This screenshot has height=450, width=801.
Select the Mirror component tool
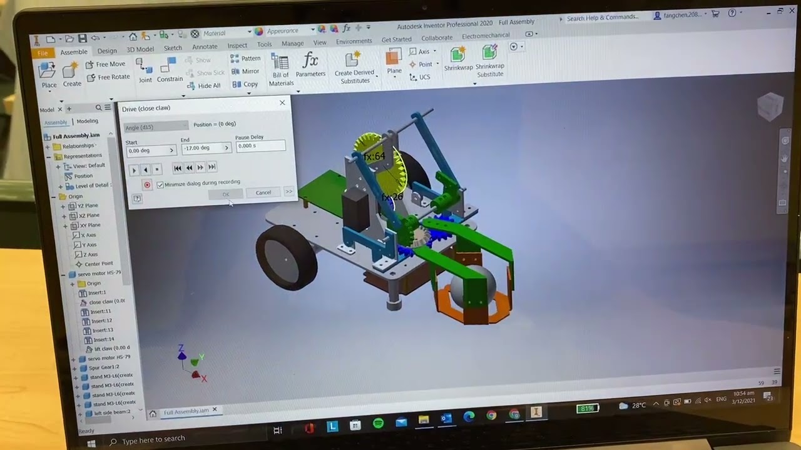[x=245, y=71]
